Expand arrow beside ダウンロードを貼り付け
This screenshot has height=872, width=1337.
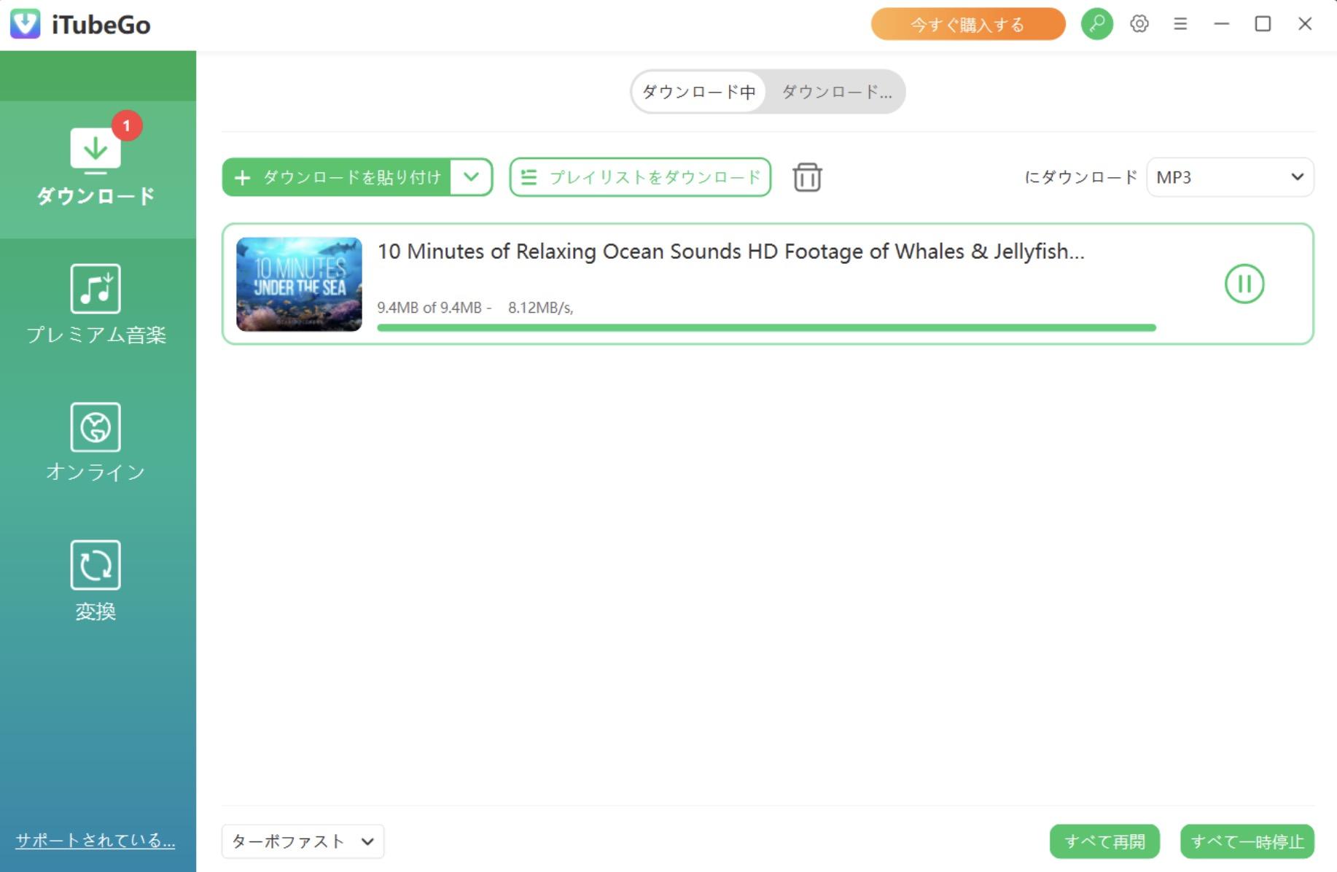click(x=472, y=177)
